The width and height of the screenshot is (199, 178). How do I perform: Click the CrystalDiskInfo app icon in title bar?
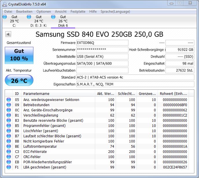point(5,4)
